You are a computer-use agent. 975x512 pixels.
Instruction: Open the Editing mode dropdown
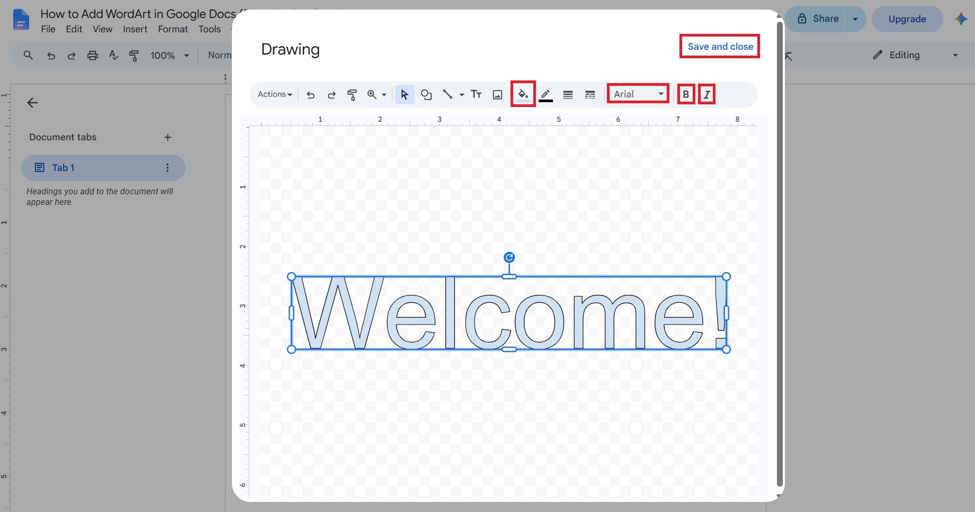[916, 55]
